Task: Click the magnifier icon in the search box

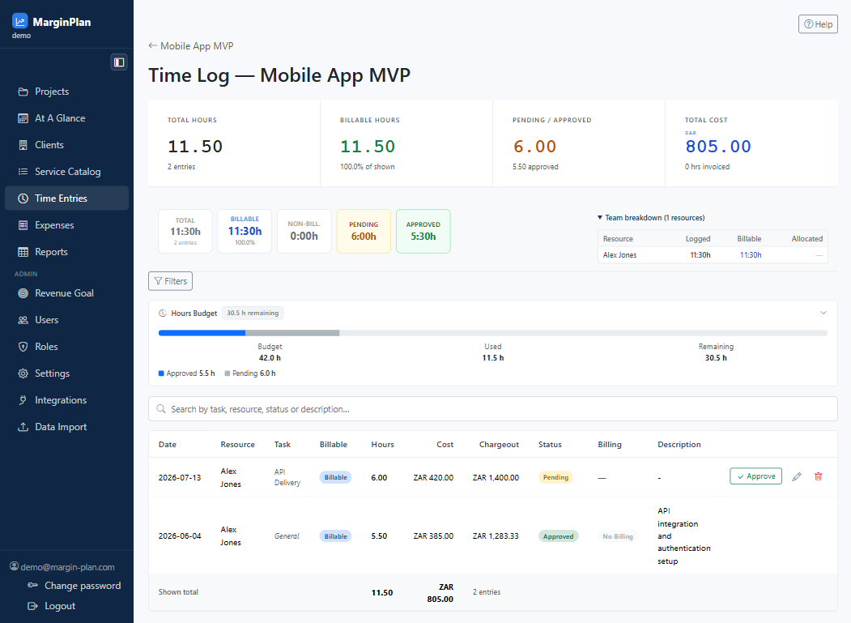Action: [x=160, y=408]
